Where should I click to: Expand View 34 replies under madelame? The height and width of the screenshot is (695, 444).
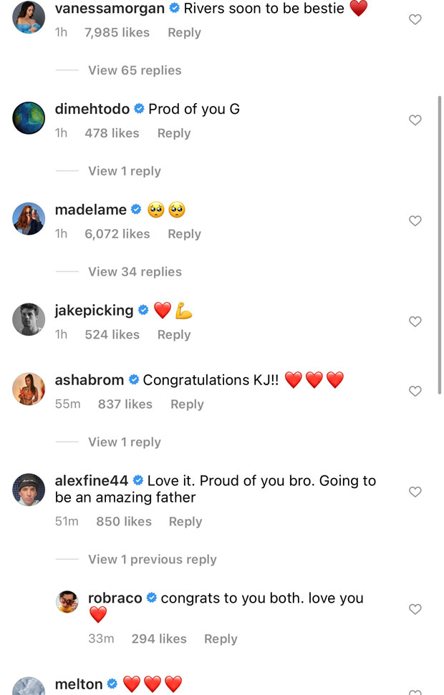pos(135,272)
